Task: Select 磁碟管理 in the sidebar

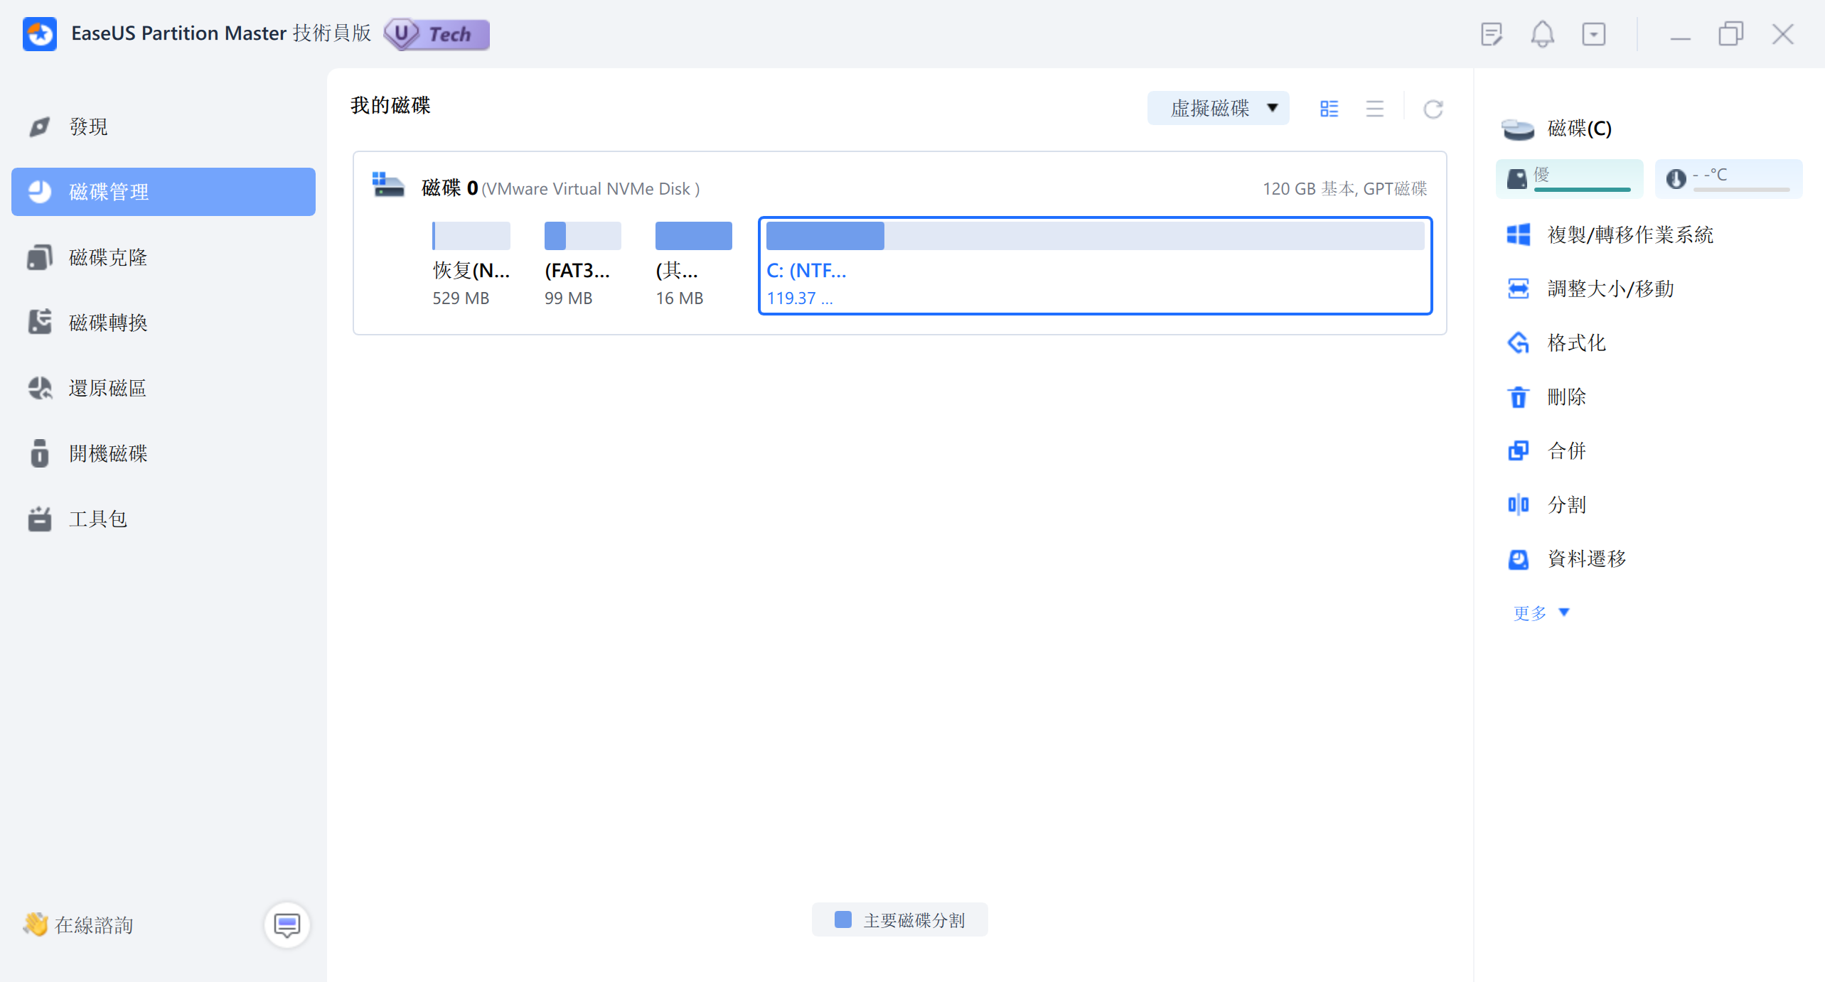Action: click(x=163, y=192)
